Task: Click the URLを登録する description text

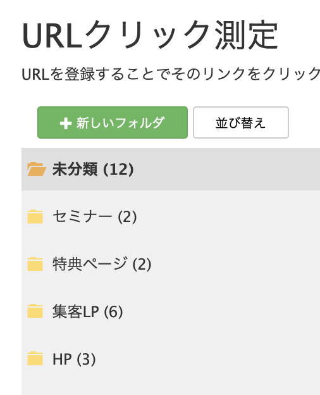Action: (x=171, y=74)
